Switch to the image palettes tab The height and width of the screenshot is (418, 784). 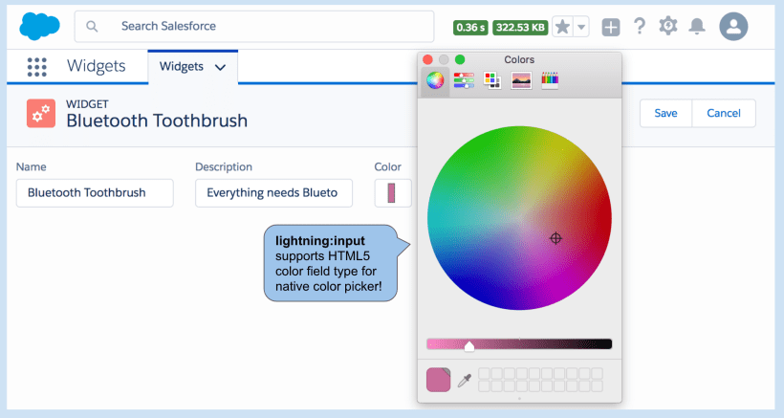[521, 80]
